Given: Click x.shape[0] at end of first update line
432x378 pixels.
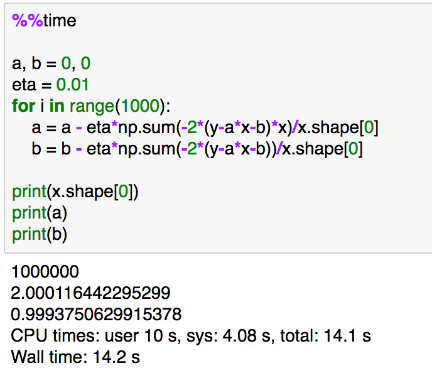Looking at the screenshot, I should (338, 128).
